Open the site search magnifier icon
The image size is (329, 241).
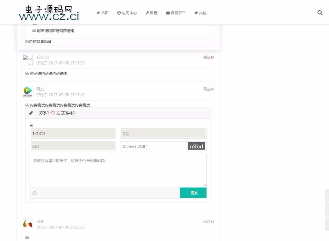(x=320, y=12)
